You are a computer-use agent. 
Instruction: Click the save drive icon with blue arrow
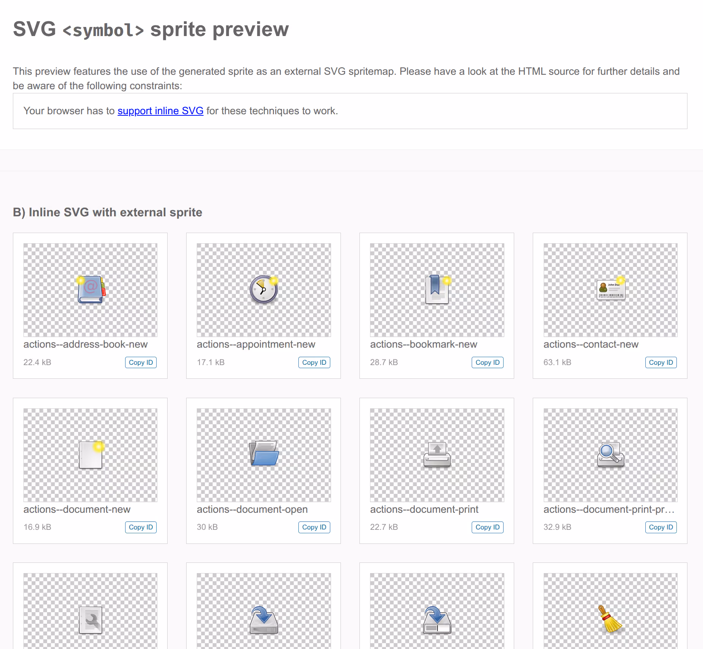tap(264, 620)
